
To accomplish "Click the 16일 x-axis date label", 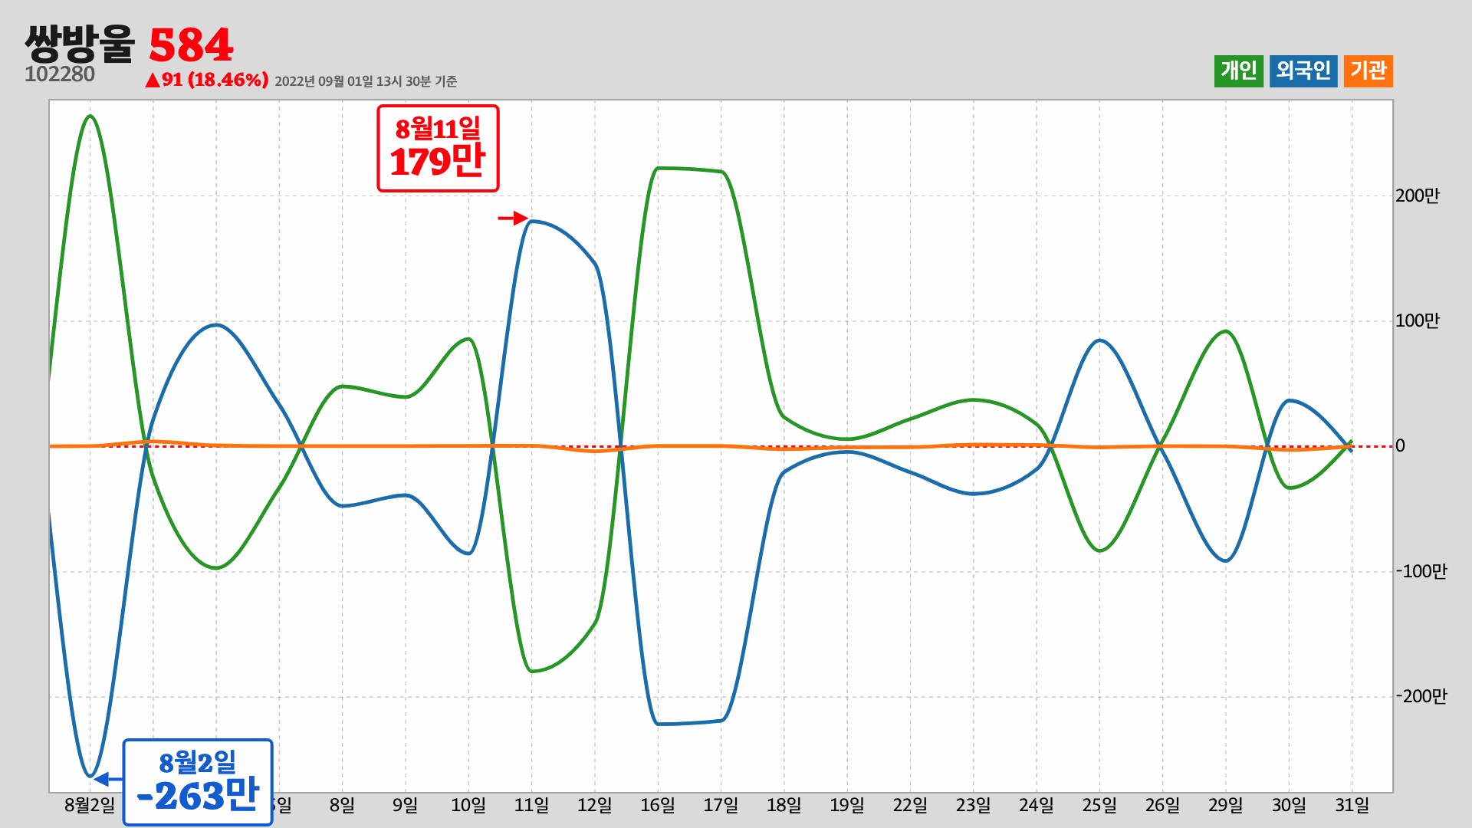I will (658, 805).
